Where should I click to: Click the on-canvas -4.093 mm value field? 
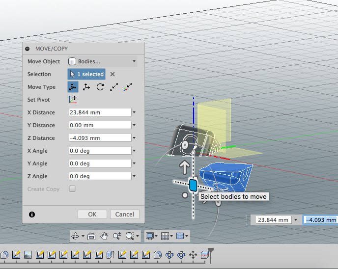pos(321,220)
